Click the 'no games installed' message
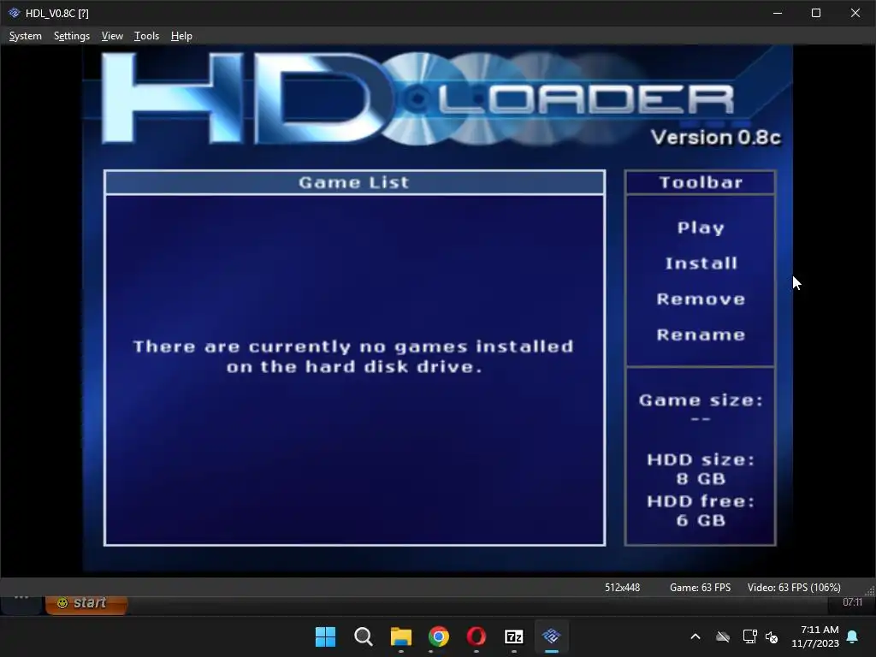 353,357
